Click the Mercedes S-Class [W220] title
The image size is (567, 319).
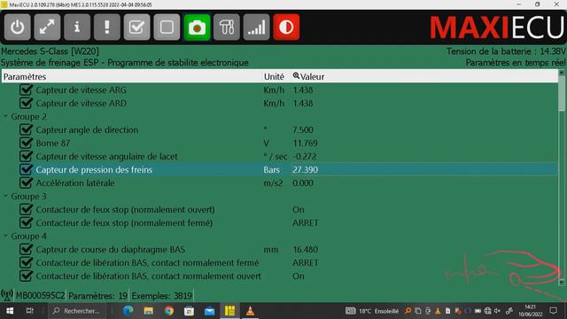pyautogui.click(x=50, y=51)
